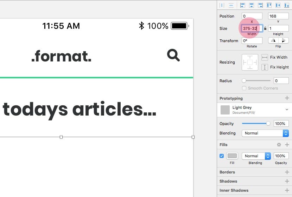This screenshot has height=197, width=292.
Task: Align selected layer to right edge
Action: click(260, 5)
